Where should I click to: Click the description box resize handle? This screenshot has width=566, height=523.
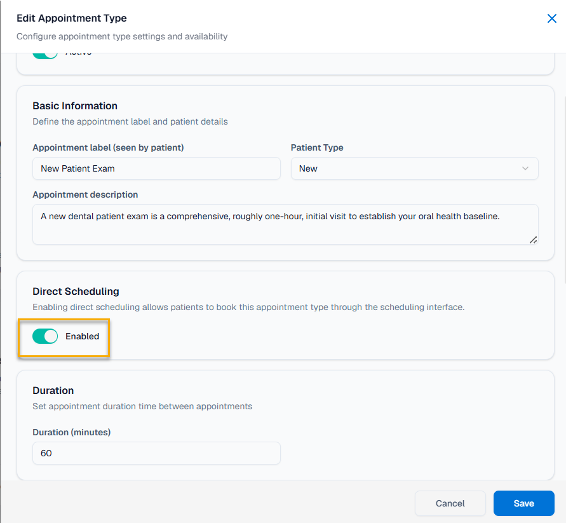coord(533,240)
